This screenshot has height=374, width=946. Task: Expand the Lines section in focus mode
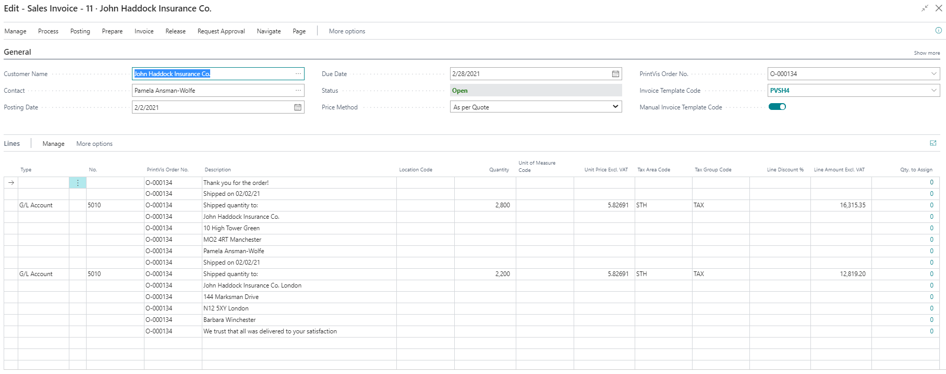coord(933,143)
